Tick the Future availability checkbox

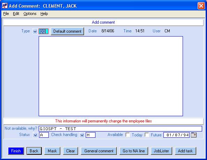point(147,135)
